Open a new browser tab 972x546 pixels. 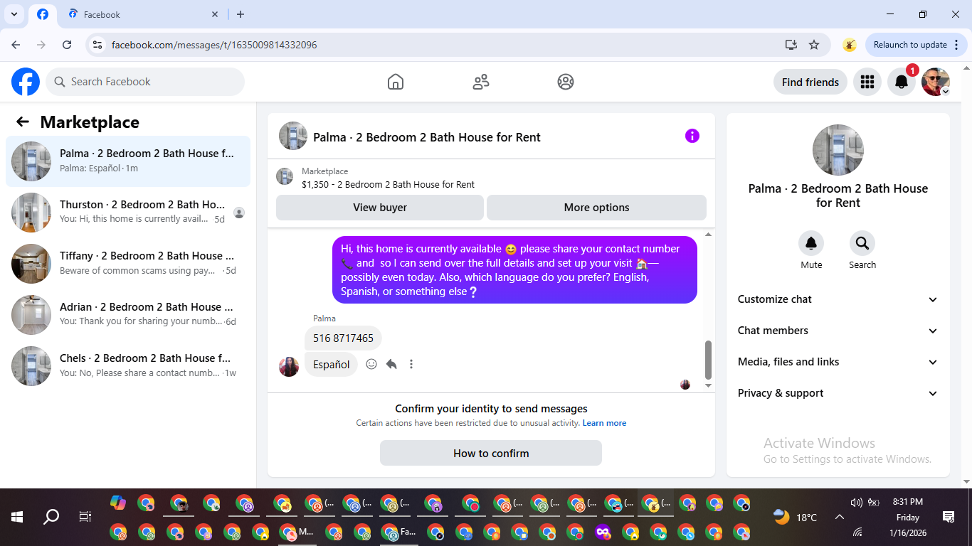coord(241,14)
